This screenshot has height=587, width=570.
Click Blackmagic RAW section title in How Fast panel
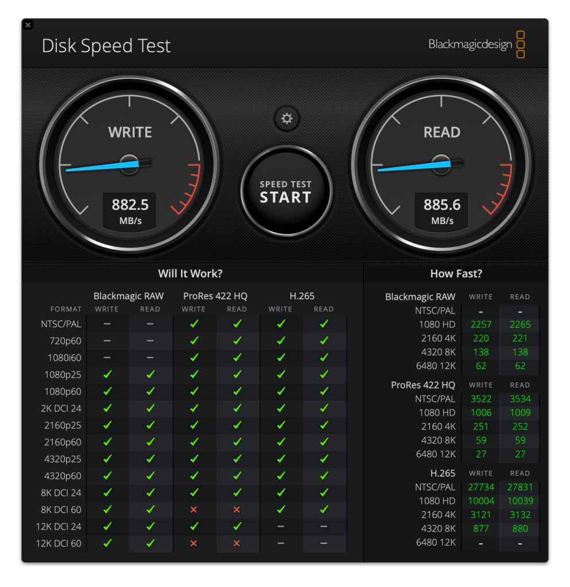(420, 297)
